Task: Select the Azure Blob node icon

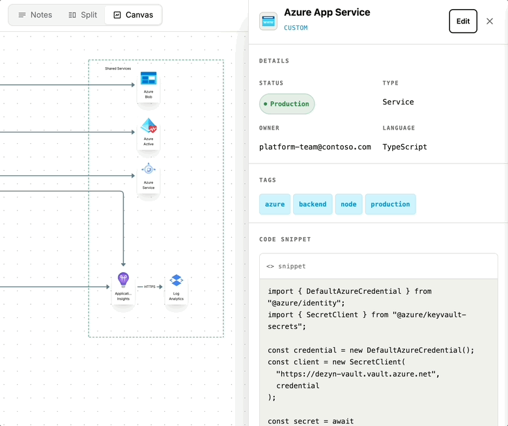Action: coord(148,78)
